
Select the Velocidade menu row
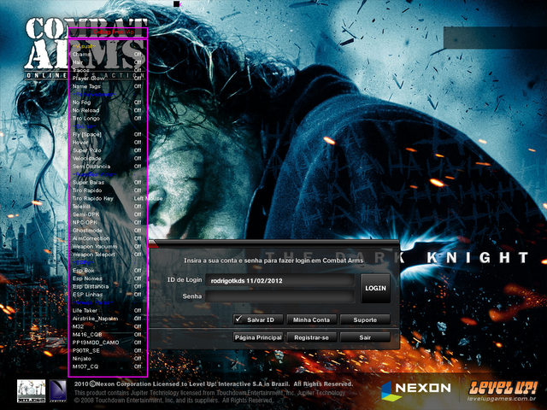click(108, 158)
